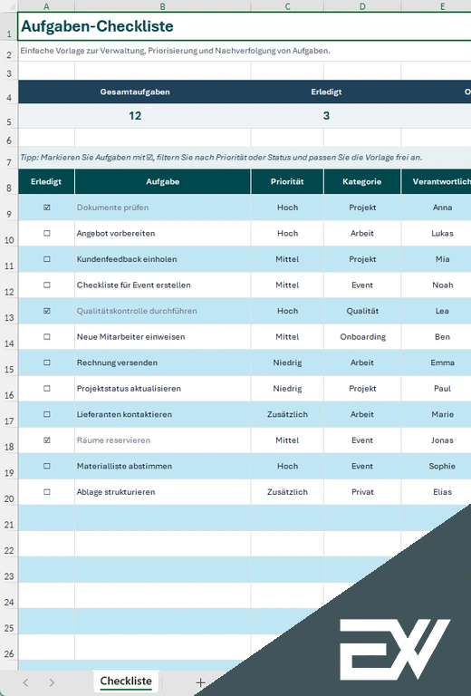Select the cell Qualitätskontrolle durchführen
The height and width of the screenshot is (696, 471).
[163, 311]
